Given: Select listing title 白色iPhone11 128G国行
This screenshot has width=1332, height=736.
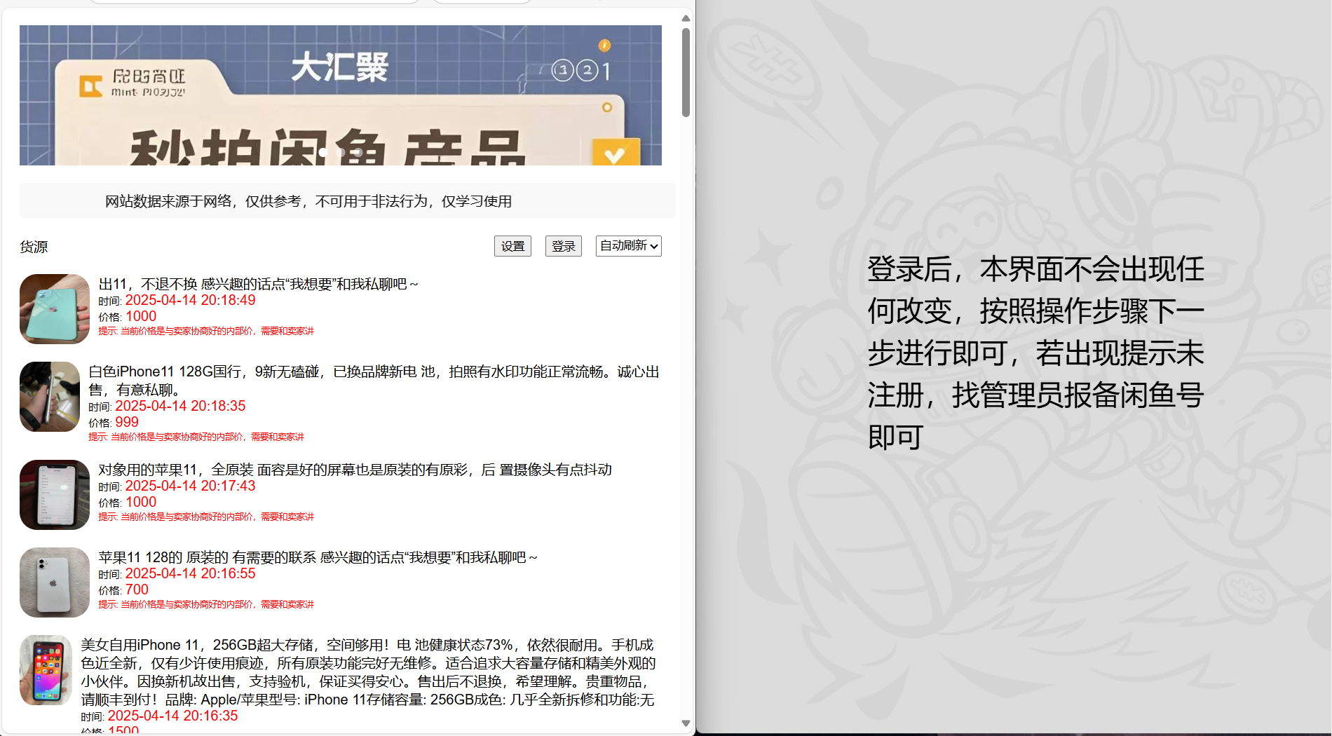Looking at the screenshot, I should [x=374, y=381].
